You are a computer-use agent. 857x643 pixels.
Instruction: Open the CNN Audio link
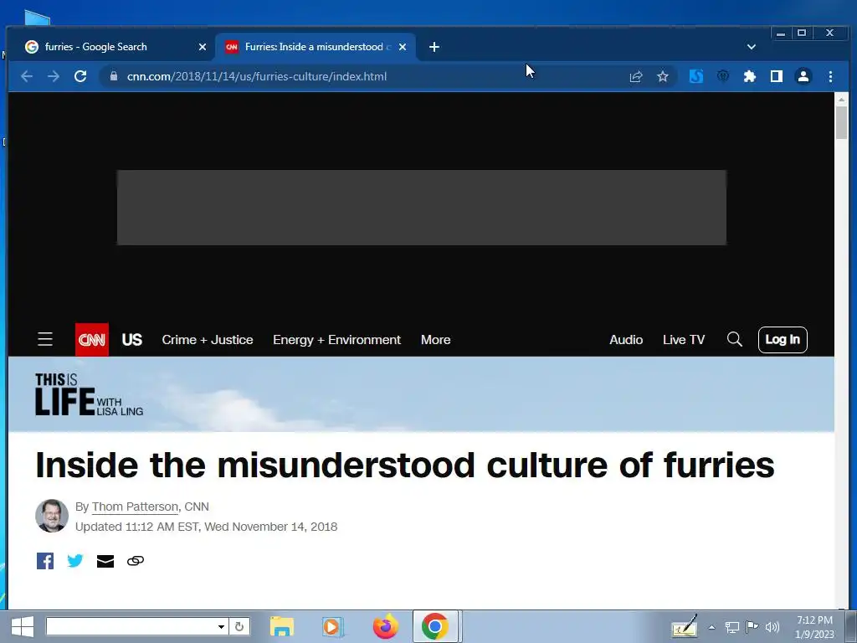(626, 340)
